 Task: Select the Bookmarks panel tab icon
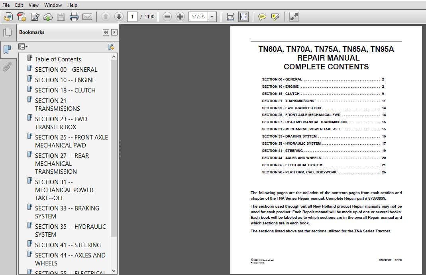click(7, 49)
